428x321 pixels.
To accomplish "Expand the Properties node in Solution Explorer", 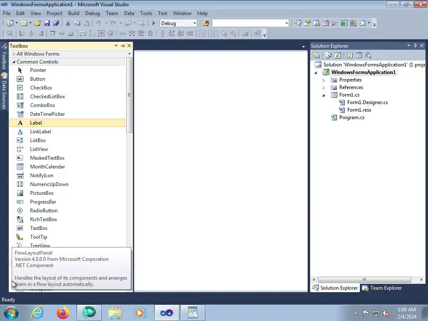I will 324,80.
